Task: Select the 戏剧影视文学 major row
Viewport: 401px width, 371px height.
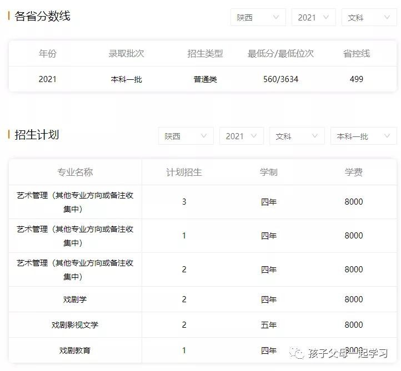Action: point(75,325)
